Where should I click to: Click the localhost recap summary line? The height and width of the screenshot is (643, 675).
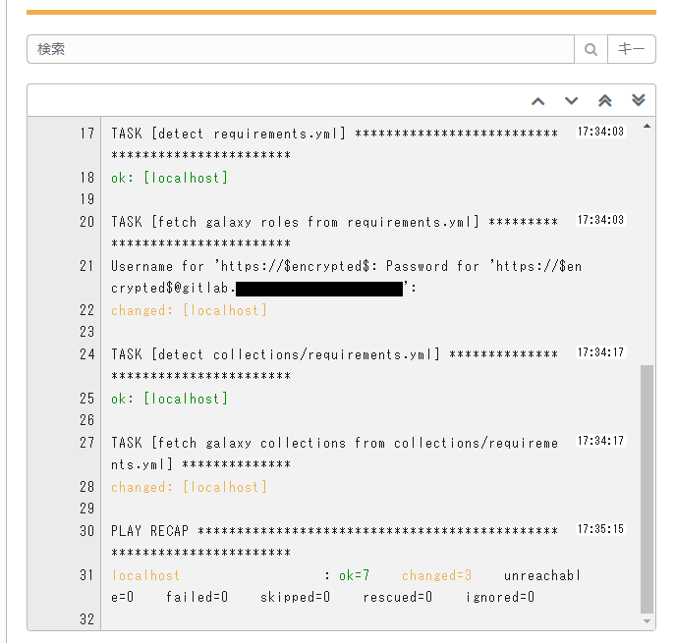346,586
